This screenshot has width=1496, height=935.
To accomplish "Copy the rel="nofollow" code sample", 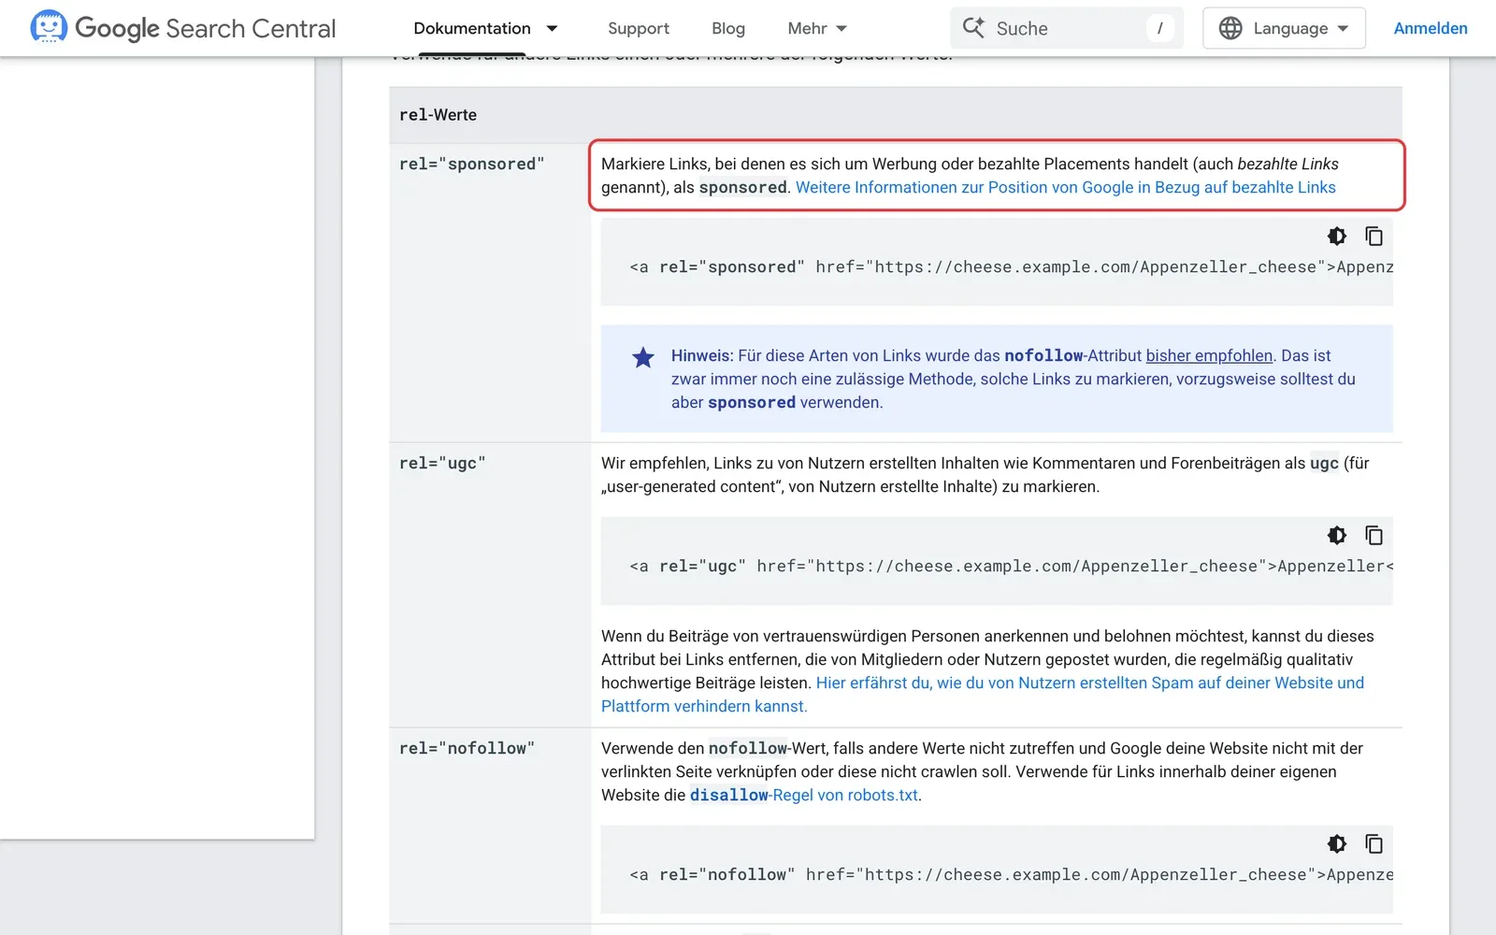I will [1374, 844].
